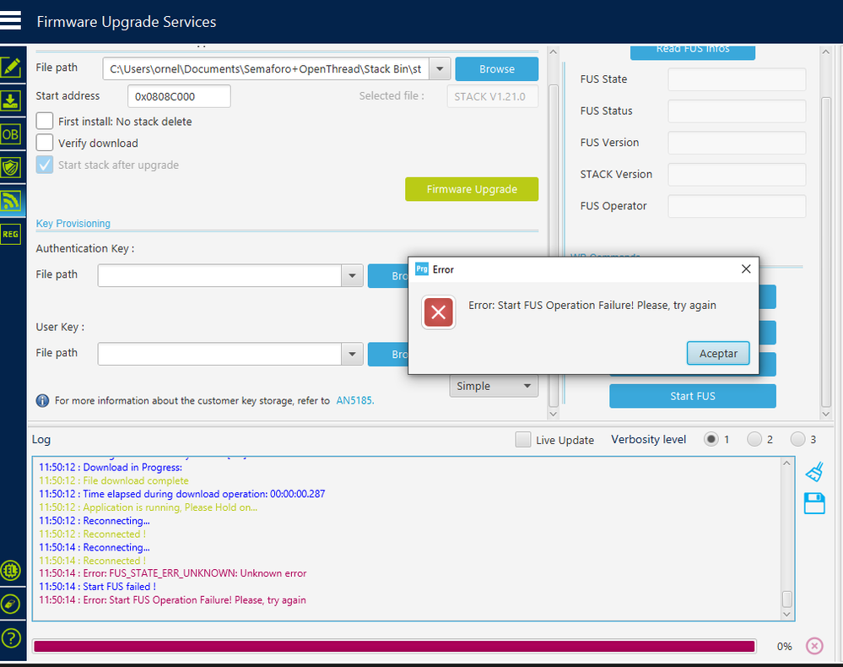
Task: Expand the Authentication Key file path dropdown
Action: point(352,275)
